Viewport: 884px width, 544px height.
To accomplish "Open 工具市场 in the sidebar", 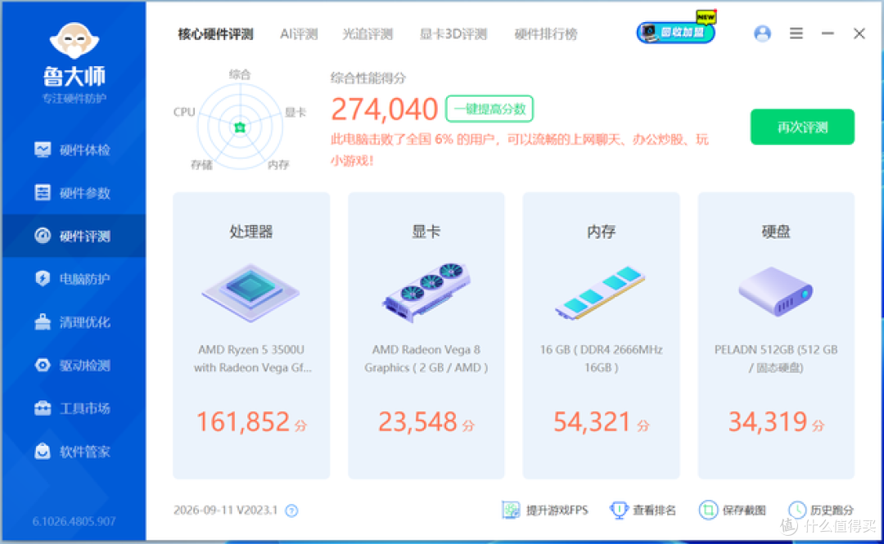I will point(73,408).
